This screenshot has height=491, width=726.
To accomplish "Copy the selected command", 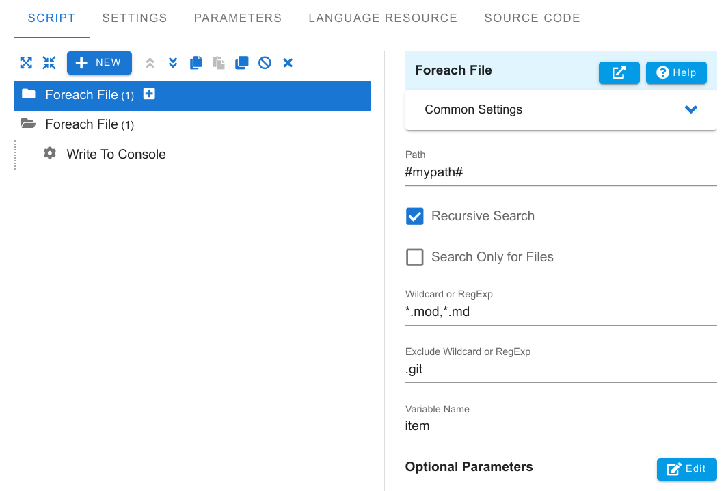I will click(196, 62).
